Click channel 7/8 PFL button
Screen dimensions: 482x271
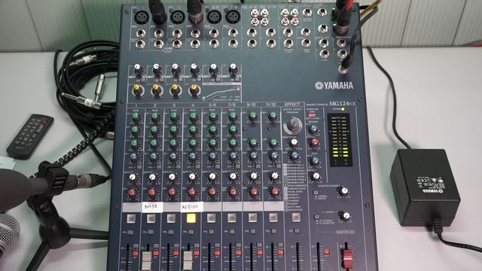point(232,231)
